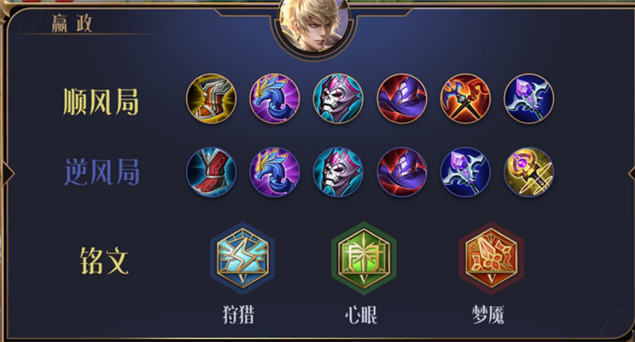Click the 顺风局 build label
This screenshot has height=342, width=635.
tap(101, 102)
